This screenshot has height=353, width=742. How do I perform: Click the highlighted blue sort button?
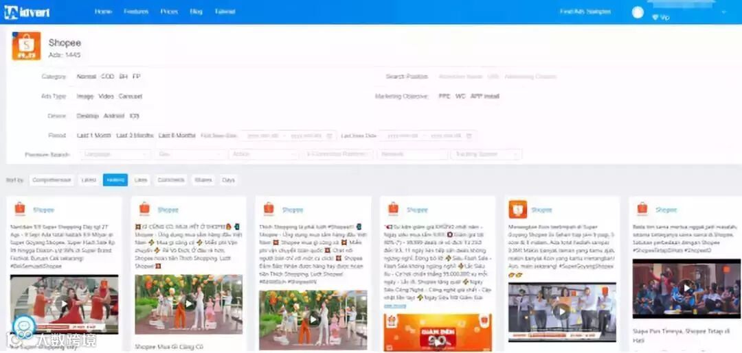click(x=115, y=180)
